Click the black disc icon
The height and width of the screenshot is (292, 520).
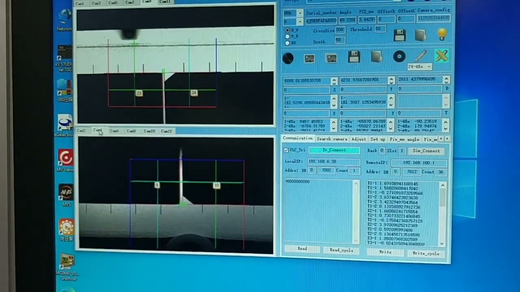[399, 57]
